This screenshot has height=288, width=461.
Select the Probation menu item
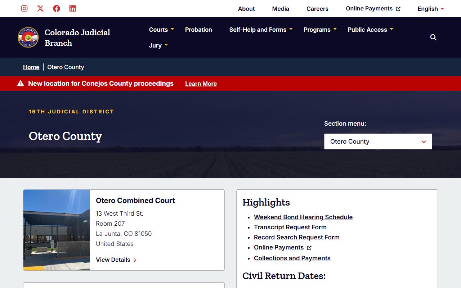198,30
